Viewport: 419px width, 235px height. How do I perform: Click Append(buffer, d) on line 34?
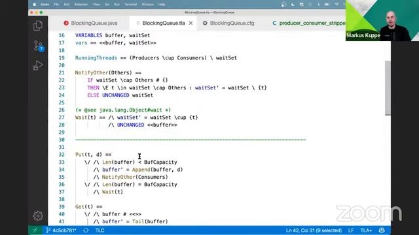pos(157,170)
